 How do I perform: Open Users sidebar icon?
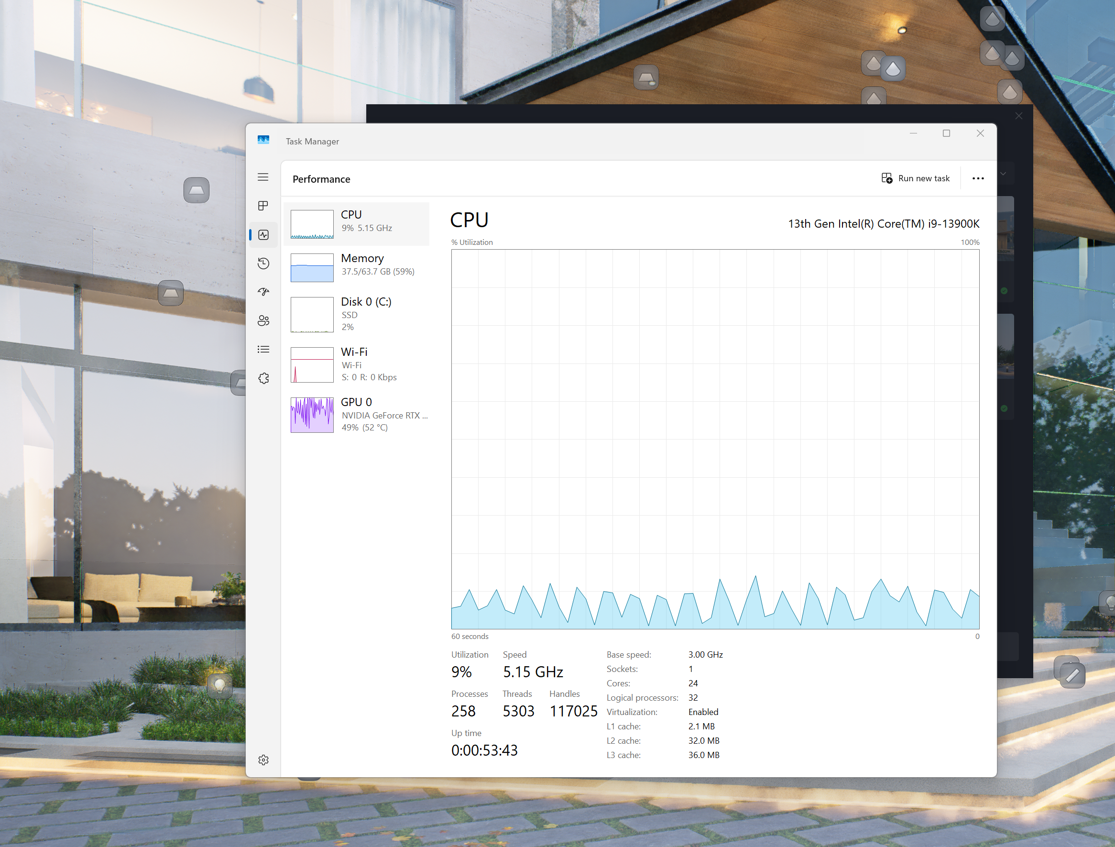(x=263, y=320)
